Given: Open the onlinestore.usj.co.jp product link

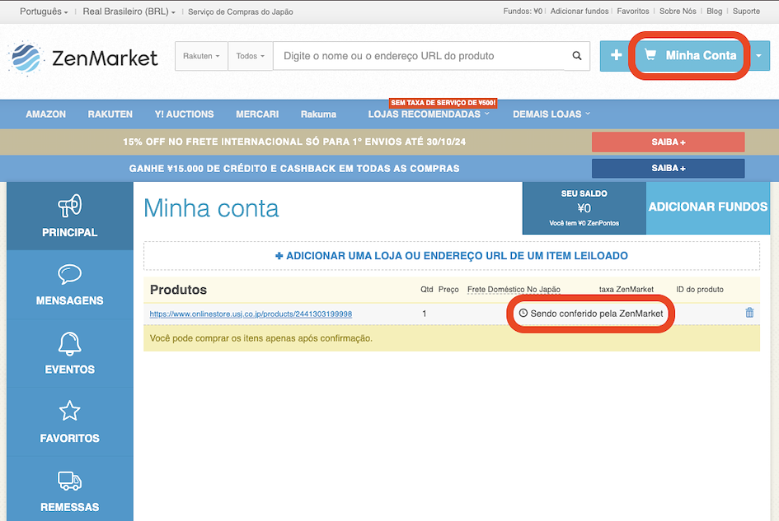Looking at the screenshot, I should (x=251, y=314).
